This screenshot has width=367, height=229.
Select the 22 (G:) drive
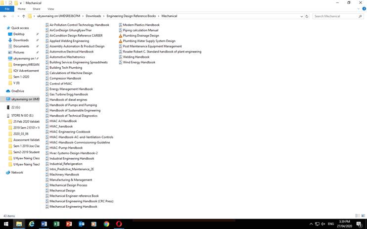(x=15, y=107)
